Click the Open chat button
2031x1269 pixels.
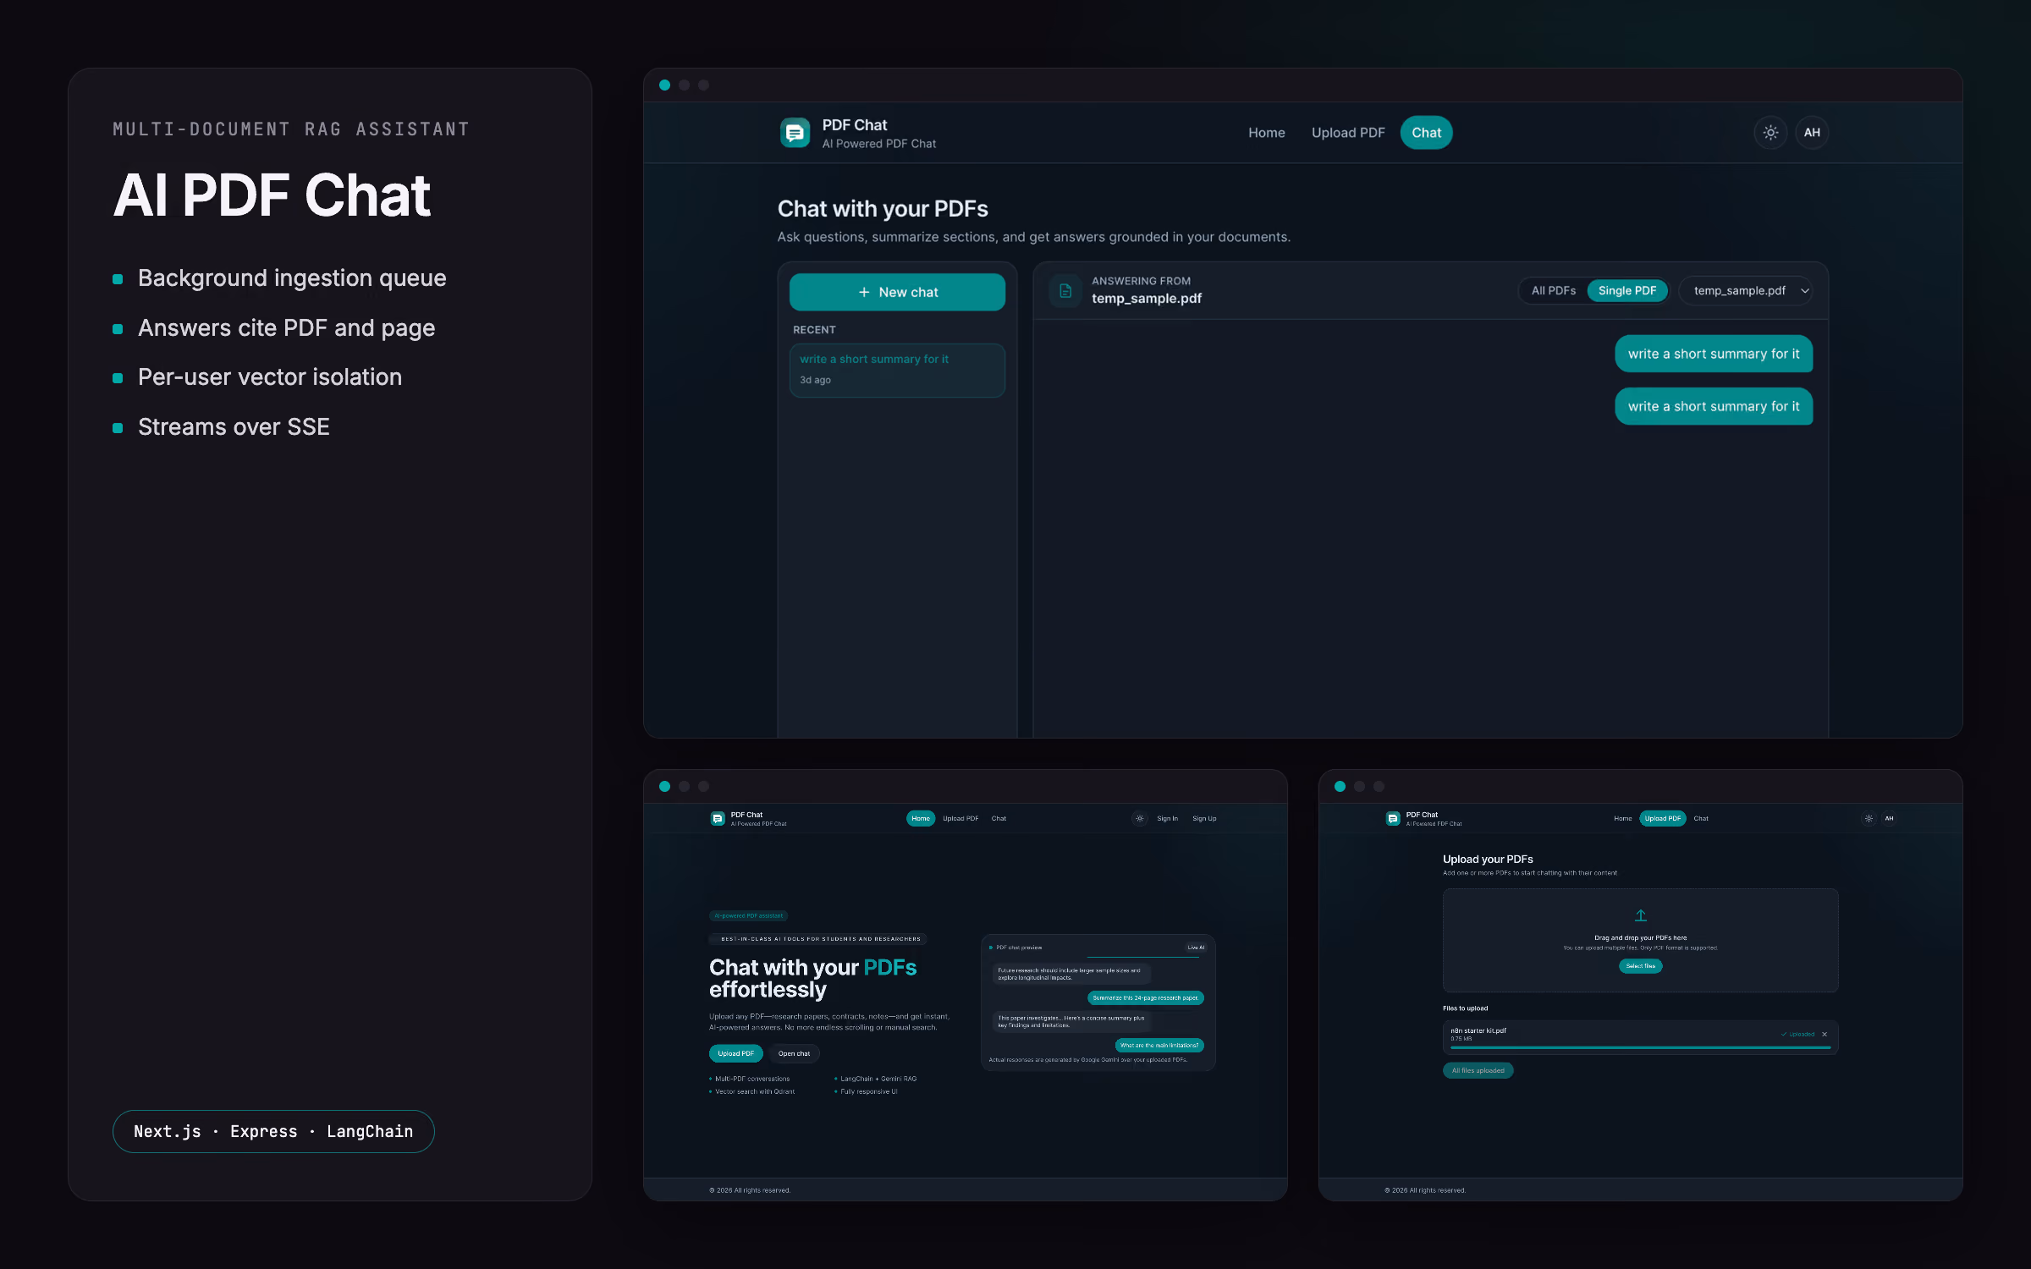pyautogui.click(x=794, y=1053)
